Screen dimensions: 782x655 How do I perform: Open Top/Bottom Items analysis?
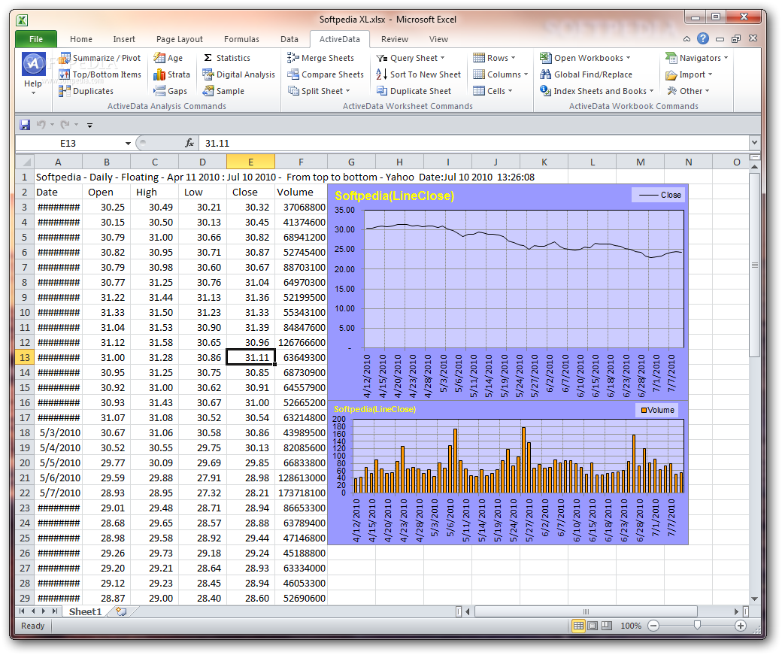(x=106, y=74)
